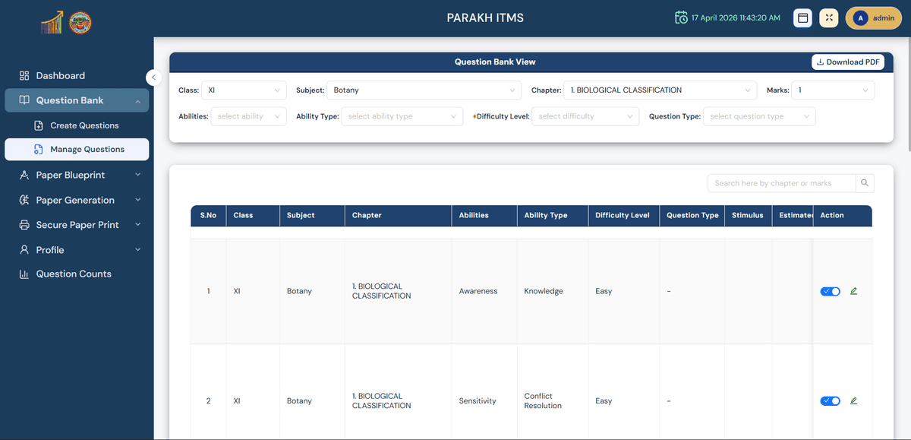Toggle the active switch for row 2
911x440 pixels.
830,400
